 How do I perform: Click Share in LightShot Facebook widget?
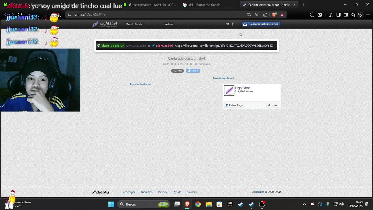(273, 105)
